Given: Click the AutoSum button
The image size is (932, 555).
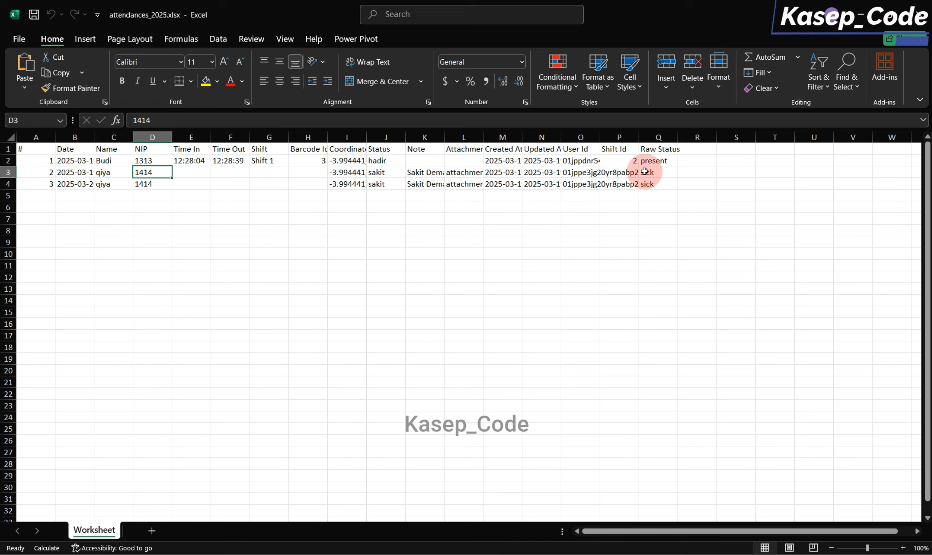Looking at the screenshot, I should click(x=765, y=57).
